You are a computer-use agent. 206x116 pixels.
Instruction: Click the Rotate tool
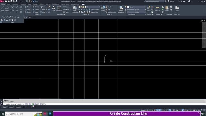coord(36,7)
